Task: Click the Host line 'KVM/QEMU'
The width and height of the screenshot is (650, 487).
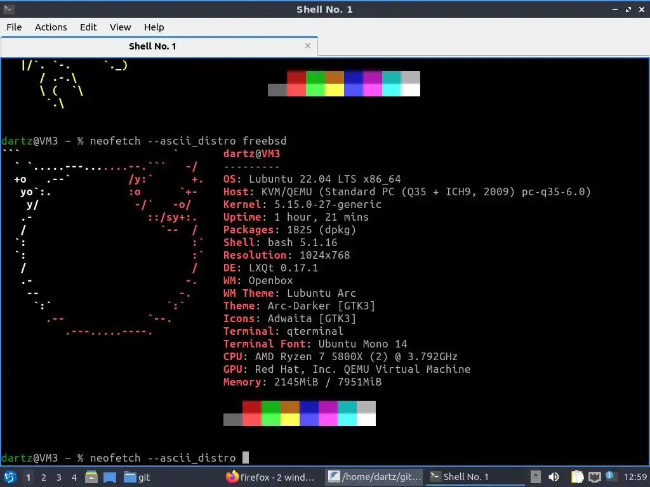Action: tap(407, 192)
